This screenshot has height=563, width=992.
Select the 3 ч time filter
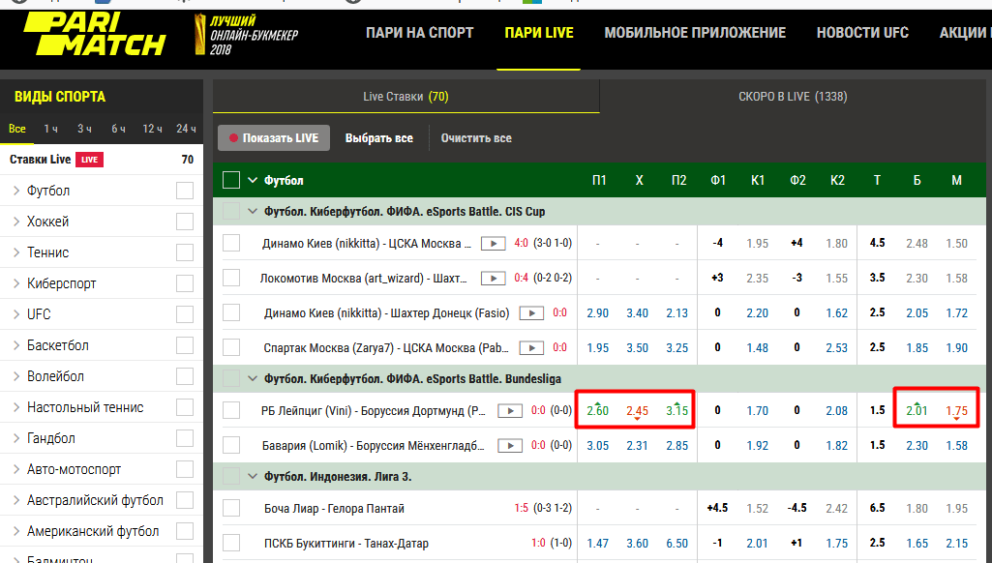84,129
